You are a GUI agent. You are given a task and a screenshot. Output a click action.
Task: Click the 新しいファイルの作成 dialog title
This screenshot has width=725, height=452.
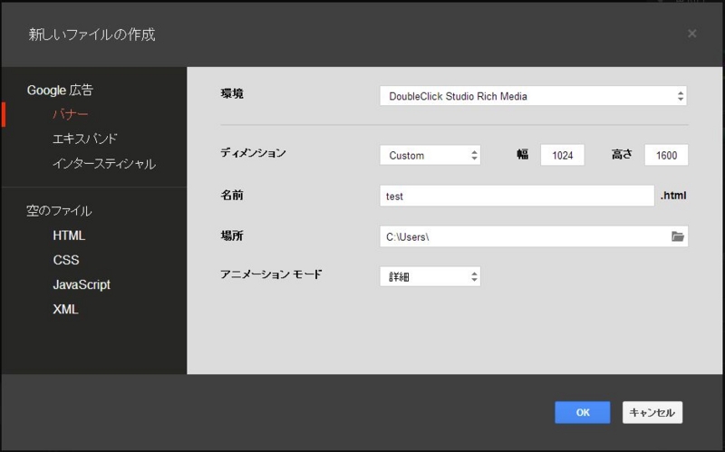(x=92, y=34)
